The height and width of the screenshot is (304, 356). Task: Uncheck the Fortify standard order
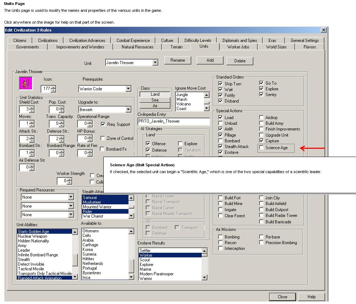click(220, 95)
